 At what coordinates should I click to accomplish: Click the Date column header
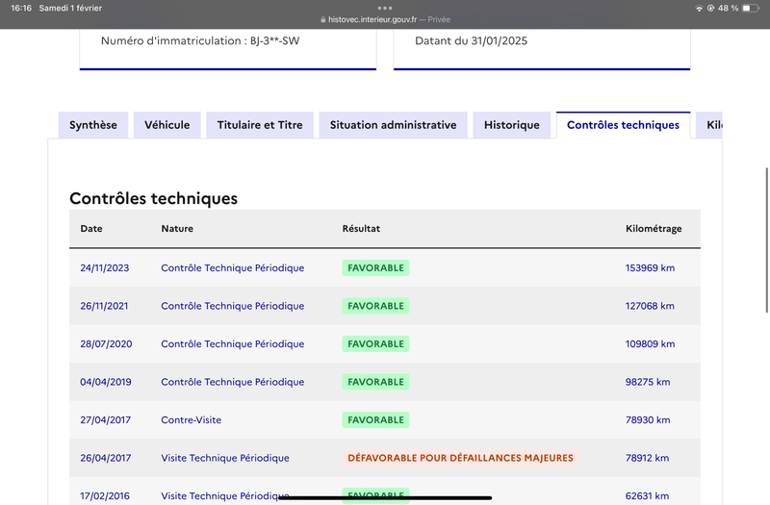point(91,229)
